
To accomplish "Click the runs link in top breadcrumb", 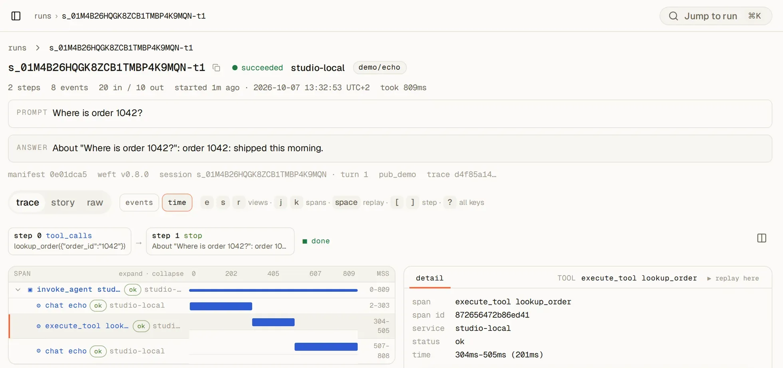I will tap(43, 16).
